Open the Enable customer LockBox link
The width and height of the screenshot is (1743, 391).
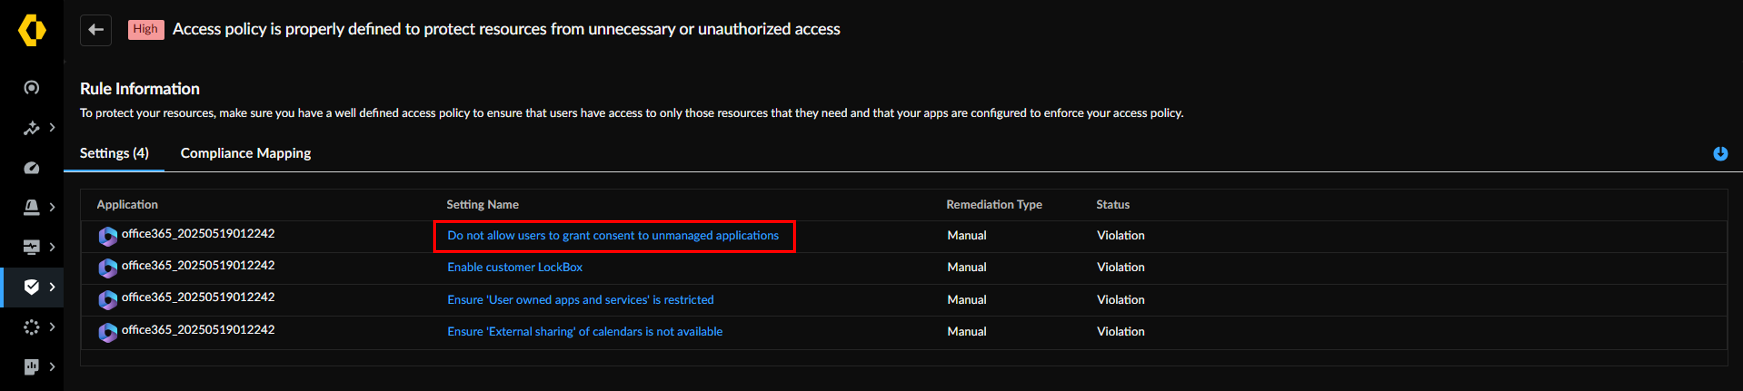(514, 267)
